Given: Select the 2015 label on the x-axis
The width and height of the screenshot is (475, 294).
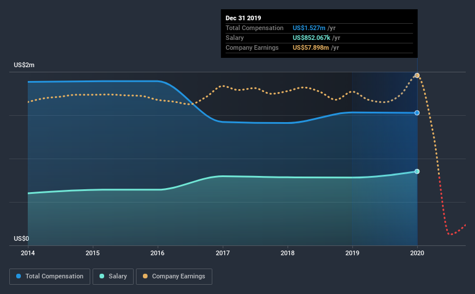Looking at the screenshot, I should pos(93,253).
